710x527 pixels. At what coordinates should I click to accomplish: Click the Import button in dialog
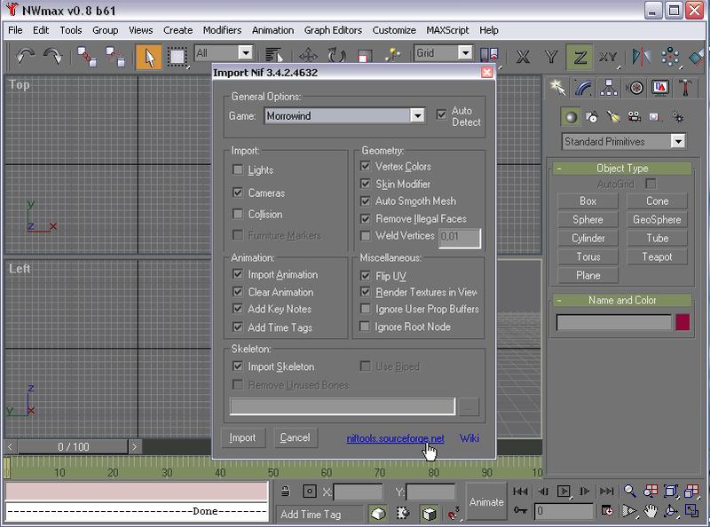point(242,437)
